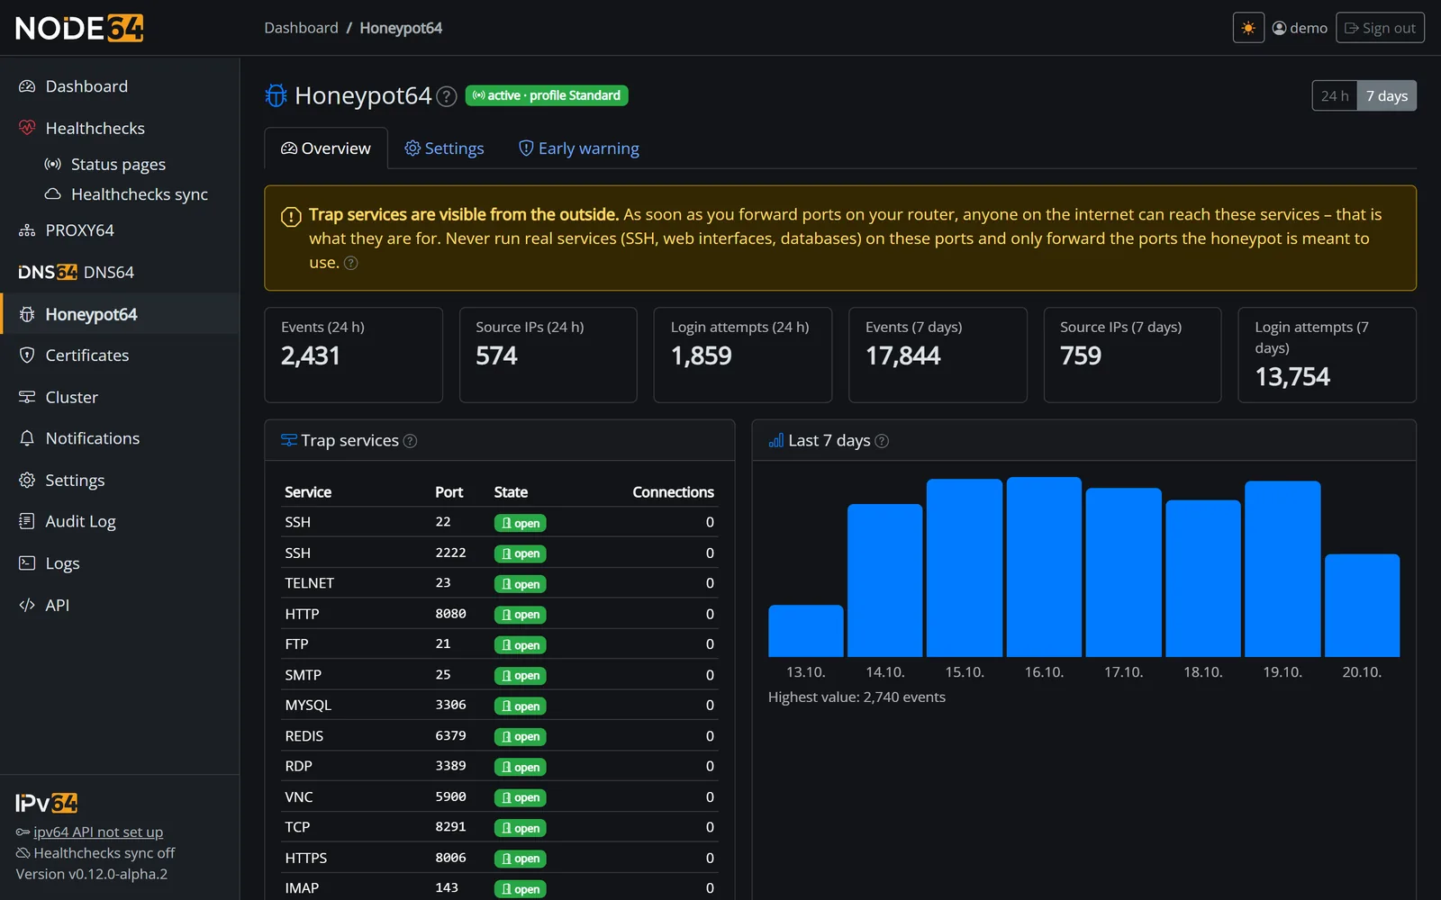Switch time range to 24 h
The image size is (1441, 900).
point(1335,96)
